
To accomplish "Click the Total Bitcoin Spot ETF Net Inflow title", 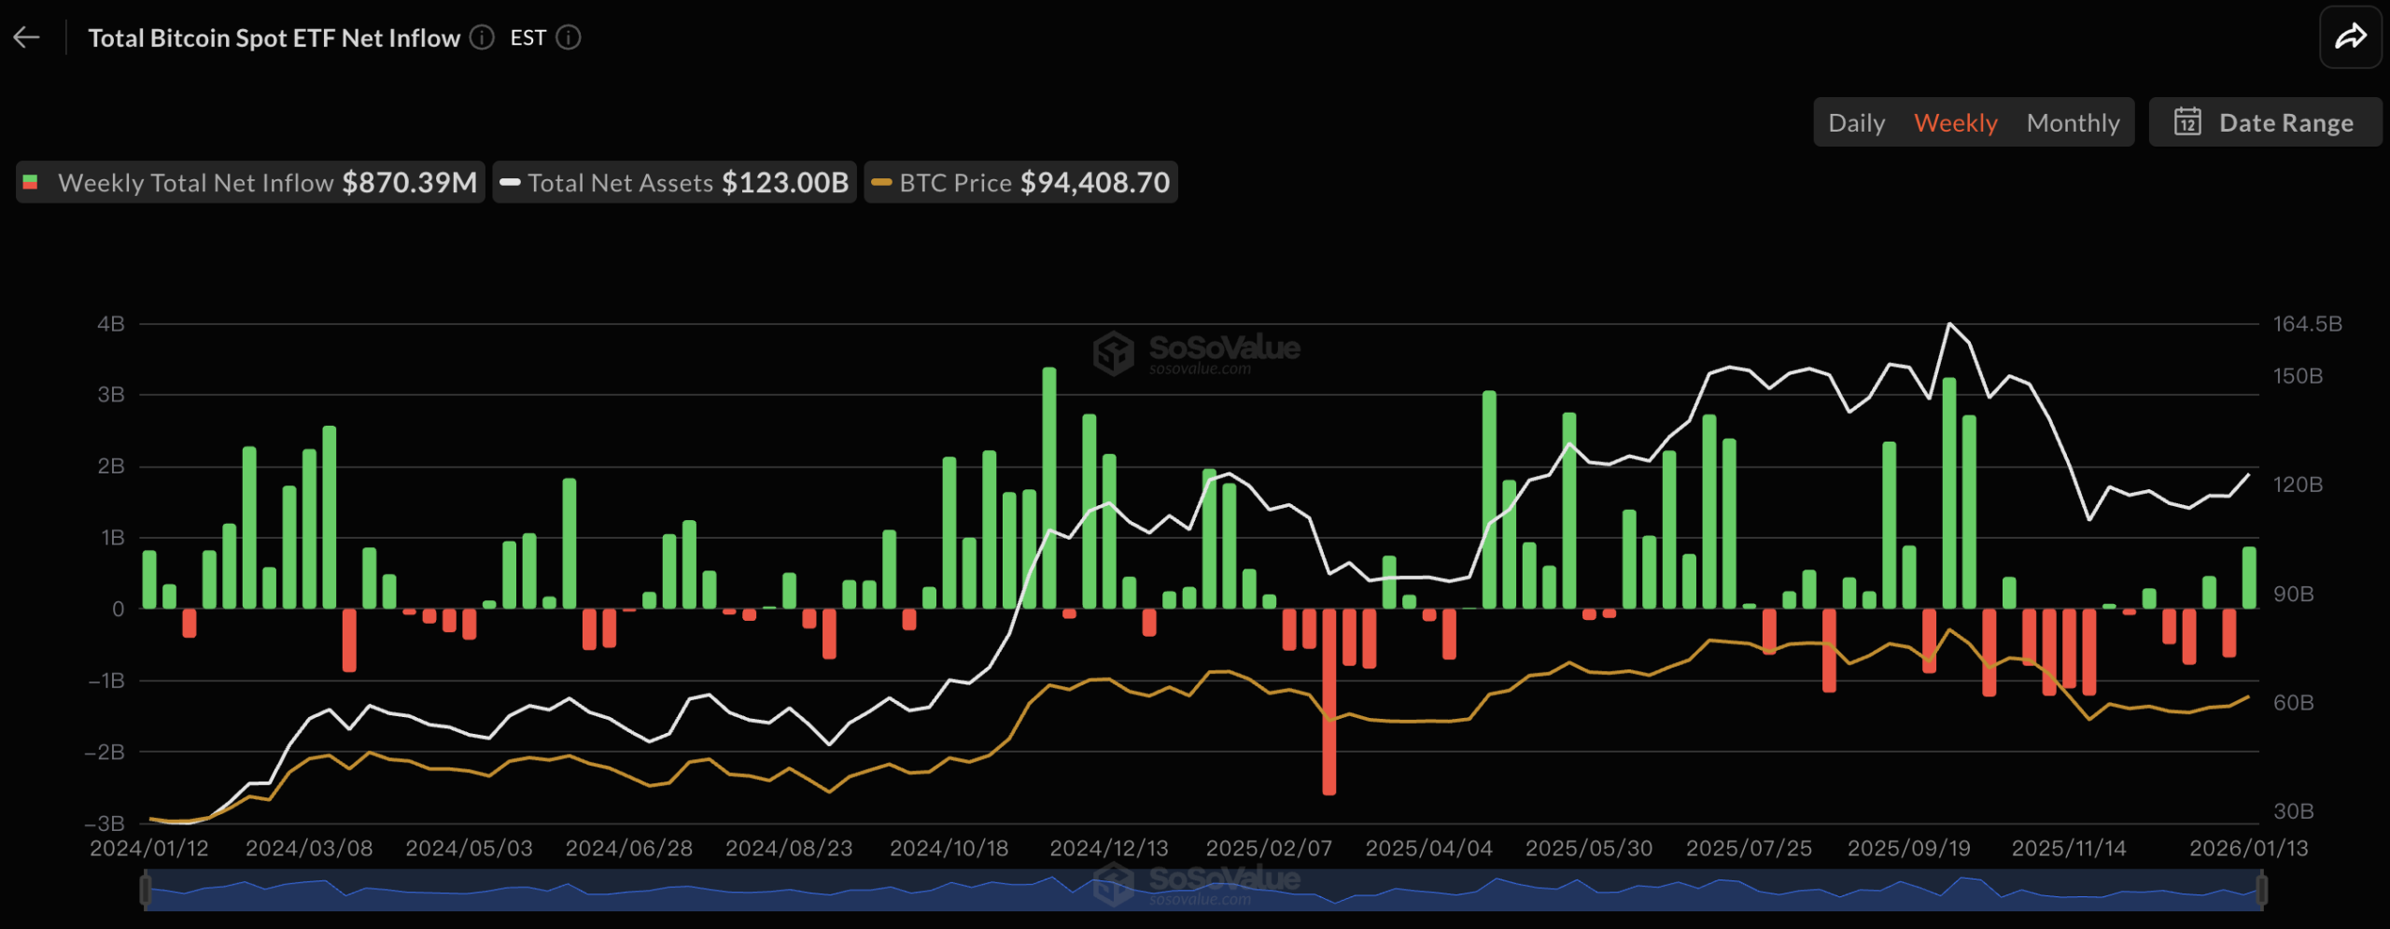I will tap(274, 37).
